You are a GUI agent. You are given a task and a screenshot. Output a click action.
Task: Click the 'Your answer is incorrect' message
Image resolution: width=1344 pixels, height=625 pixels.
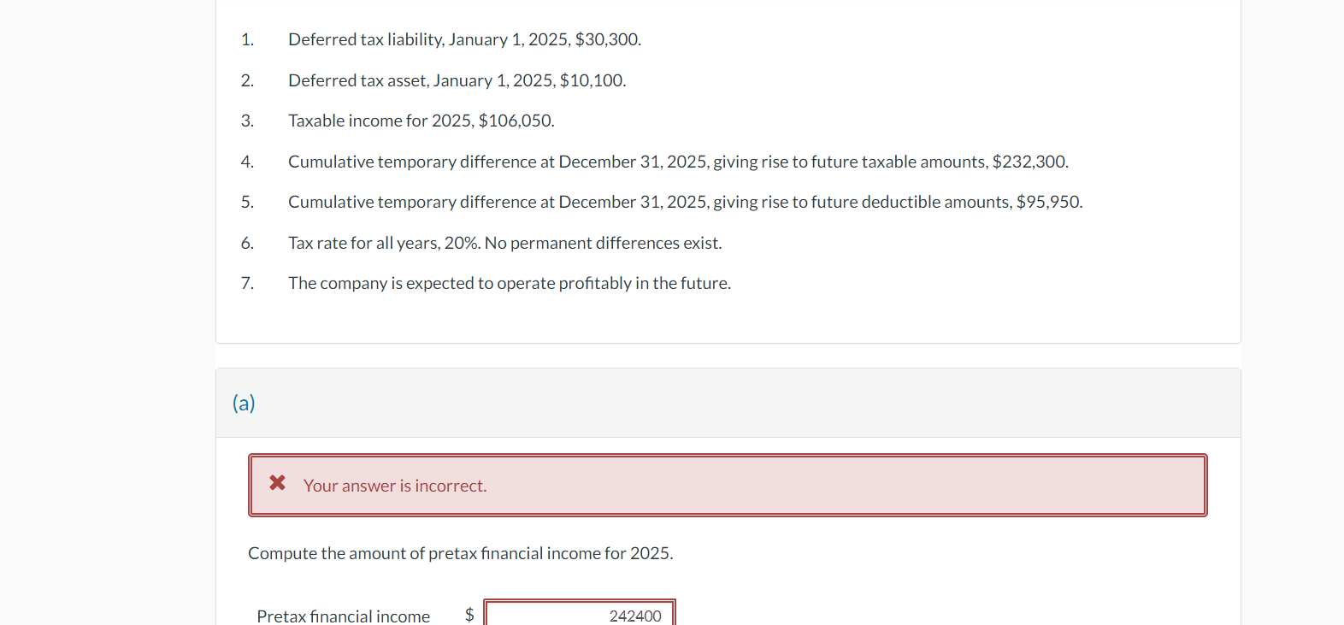coord(395,485)
